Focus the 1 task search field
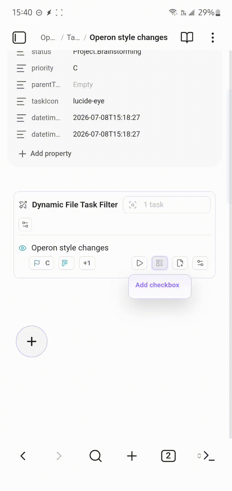Image resolution: width=232 pixels, height=491 pixels. tap(167, 204)
